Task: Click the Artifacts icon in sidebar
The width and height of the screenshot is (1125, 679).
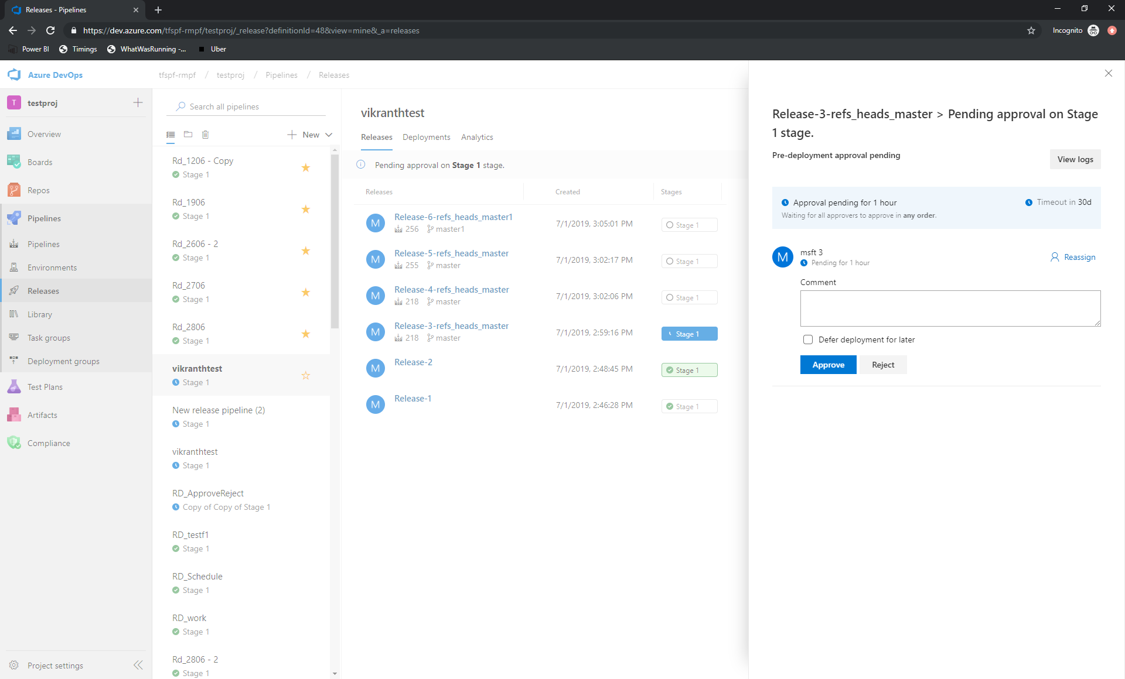Action: tap(15, 415)
